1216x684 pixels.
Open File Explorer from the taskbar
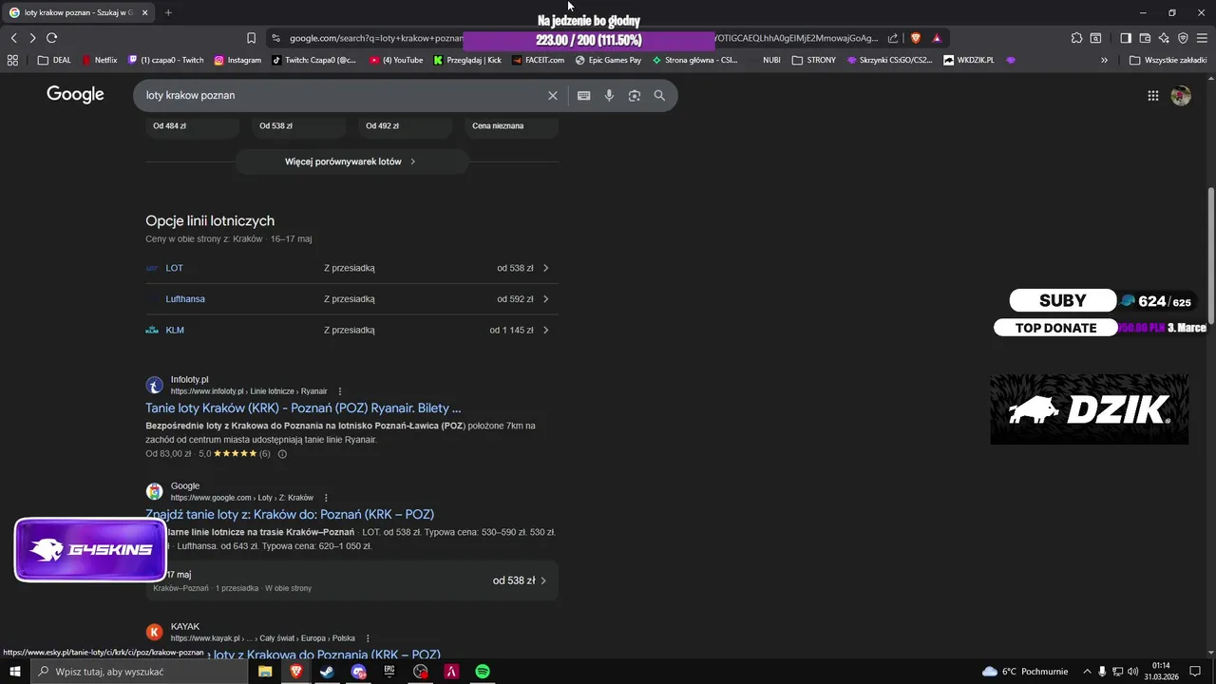pyautogui.click(x=265, y=672)
